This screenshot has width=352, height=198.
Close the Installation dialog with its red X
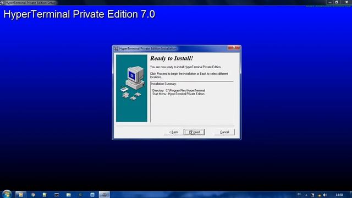[x=234, y=48]
